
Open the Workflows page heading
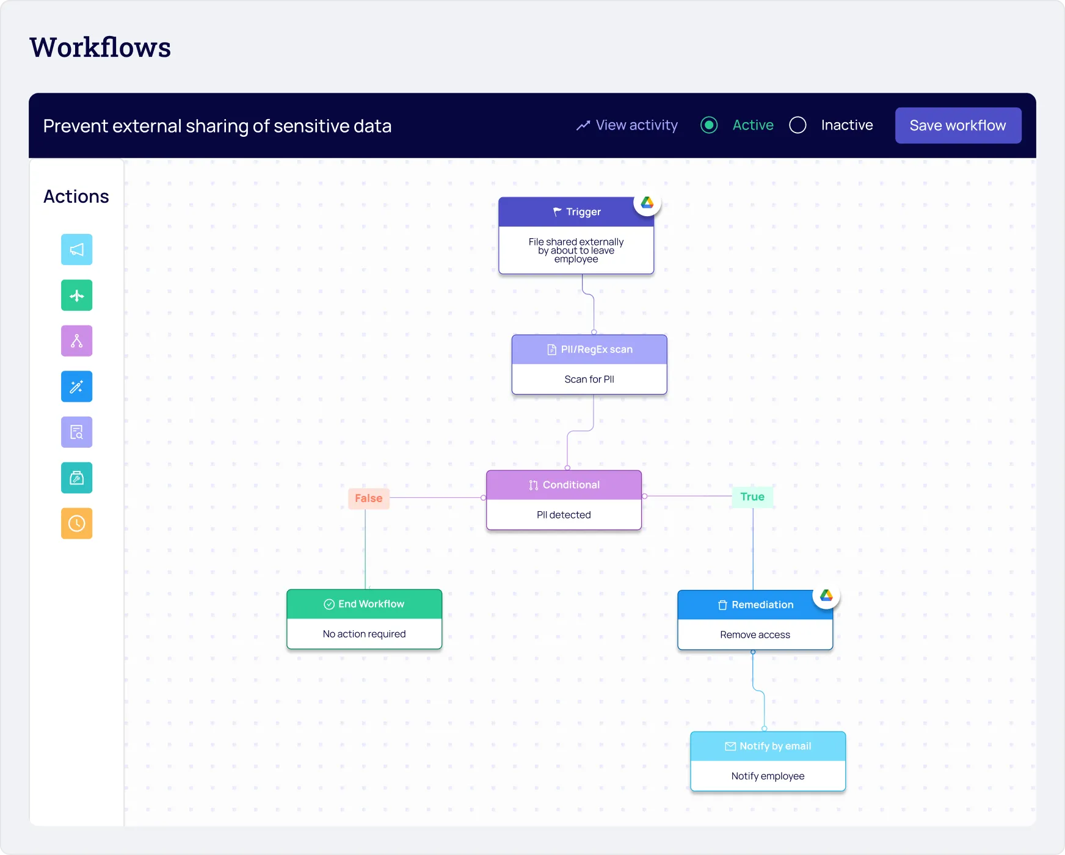[x=100, y=47]
